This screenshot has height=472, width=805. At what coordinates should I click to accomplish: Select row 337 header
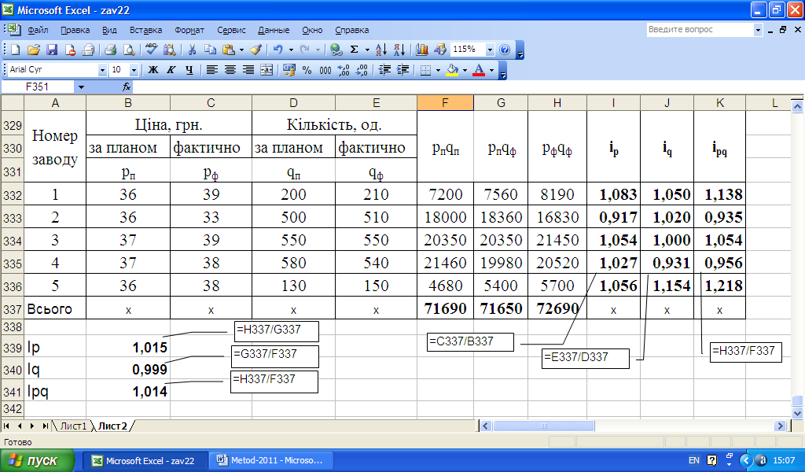(13, 309)
